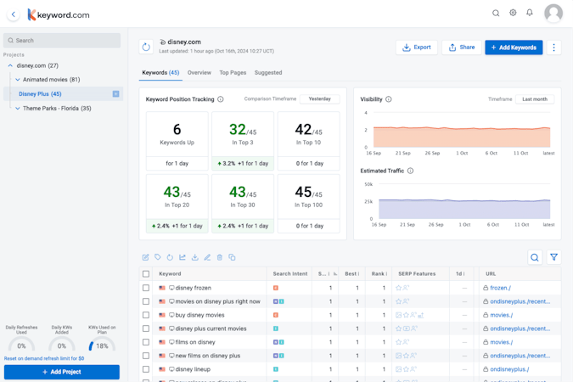Open settings gear in top bar
This screenshot has height=382, width=573.
point(513,14)
